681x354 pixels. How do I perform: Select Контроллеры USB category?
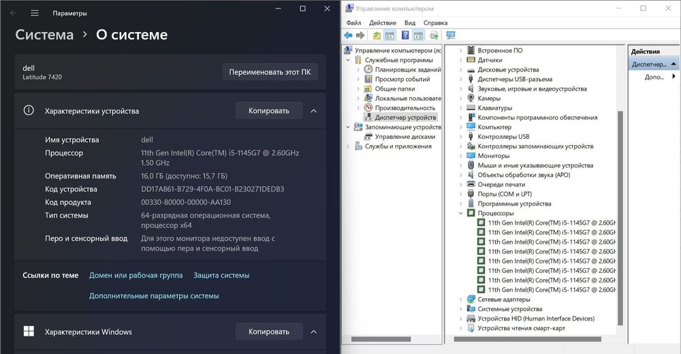tap(503, 136)
